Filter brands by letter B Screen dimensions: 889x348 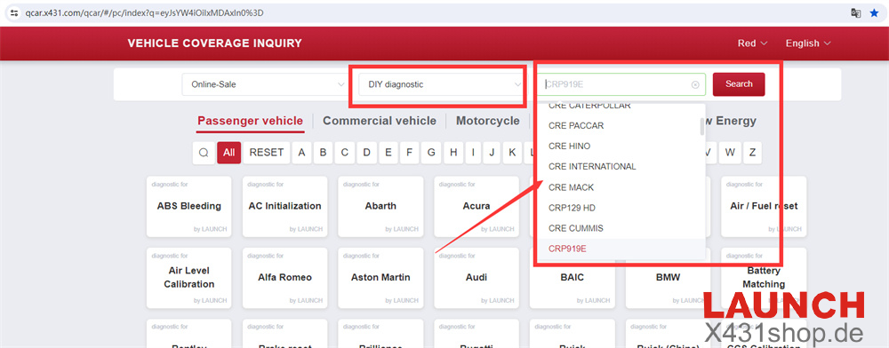324,153
